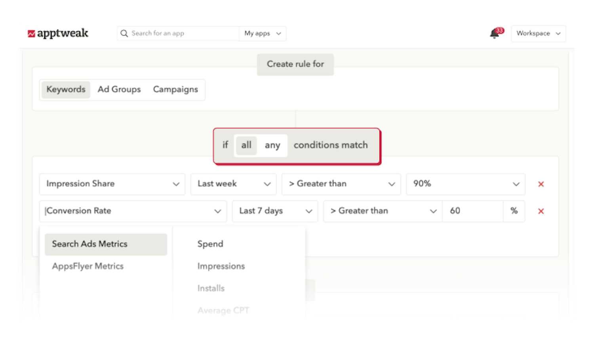Select 'any' conditions match
The width and height of the screenshot is (594, 341).
[x=273, y=145]
